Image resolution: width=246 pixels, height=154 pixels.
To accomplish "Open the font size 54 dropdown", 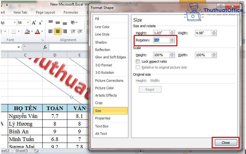I will coord(28,23).
